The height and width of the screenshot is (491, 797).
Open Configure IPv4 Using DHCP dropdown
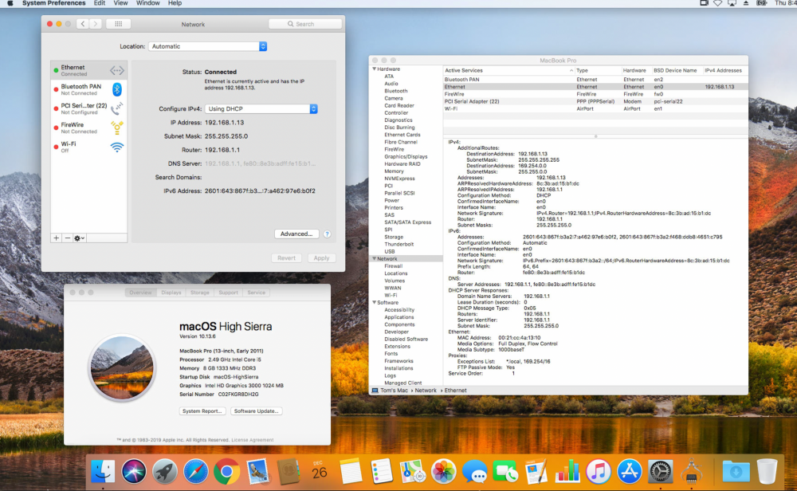click(x=261, y=108)
